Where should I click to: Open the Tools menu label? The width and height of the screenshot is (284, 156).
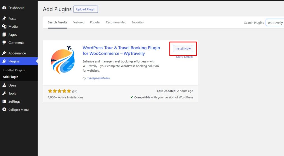point(12,93)
